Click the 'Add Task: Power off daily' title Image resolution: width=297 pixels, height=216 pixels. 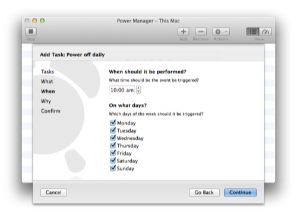coord(72,55)
